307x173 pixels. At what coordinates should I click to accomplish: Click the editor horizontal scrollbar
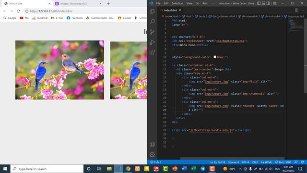pos(232,158)
